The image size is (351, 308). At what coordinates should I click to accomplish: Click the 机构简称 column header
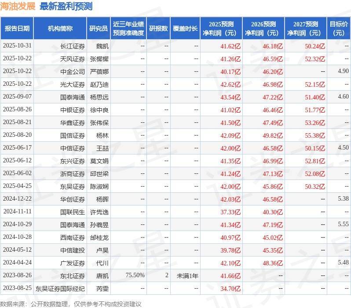coord(60,29)
